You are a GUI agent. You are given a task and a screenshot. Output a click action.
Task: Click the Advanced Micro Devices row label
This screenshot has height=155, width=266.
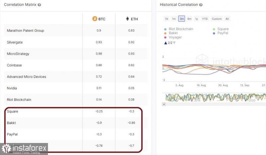click(27, 77)
